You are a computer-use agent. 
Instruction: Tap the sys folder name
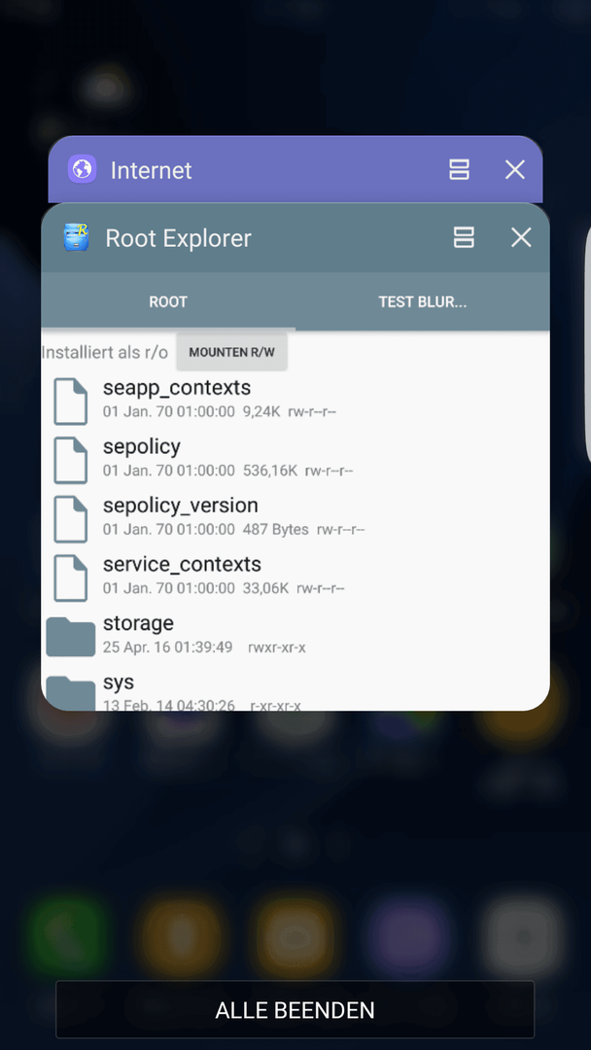[x=119, y=682]
